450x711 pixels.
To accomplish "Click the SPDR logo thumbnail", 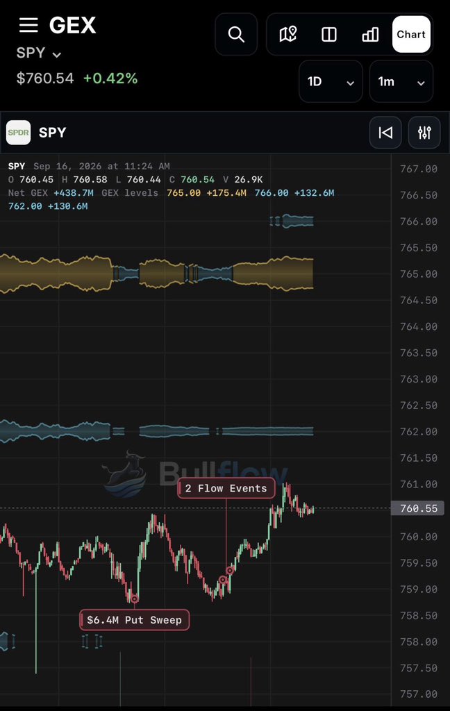I will click(x=18, y=133).
